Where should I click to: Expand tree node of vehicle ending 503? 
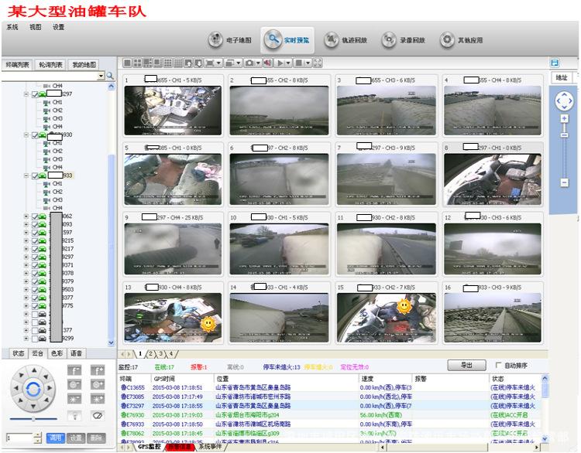tap(26, 290)
